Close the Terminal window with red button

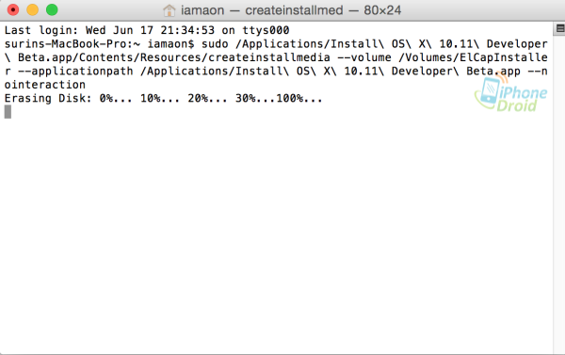pos(13,9)
